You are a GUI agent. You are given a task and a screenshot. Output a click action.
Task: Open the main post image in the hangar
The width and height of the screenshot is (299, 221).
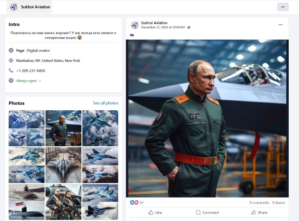207,118
